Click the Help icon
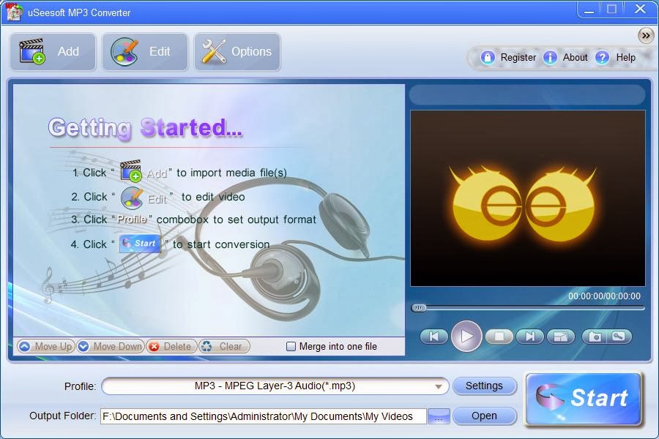This screenshot has height=439, width=659. [603, 57]
